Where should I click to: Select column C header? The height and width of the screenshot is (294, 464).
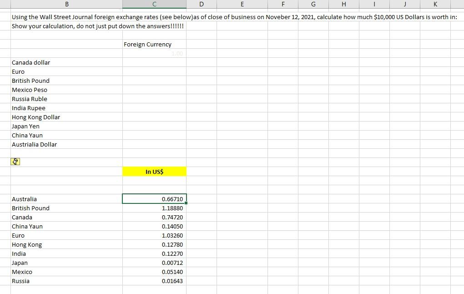pyautogui.click(x=154, y=4)
